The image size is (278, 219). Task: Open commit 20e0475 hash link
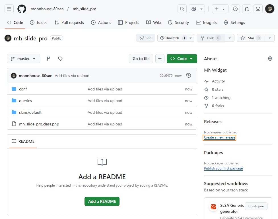[166, 75]
